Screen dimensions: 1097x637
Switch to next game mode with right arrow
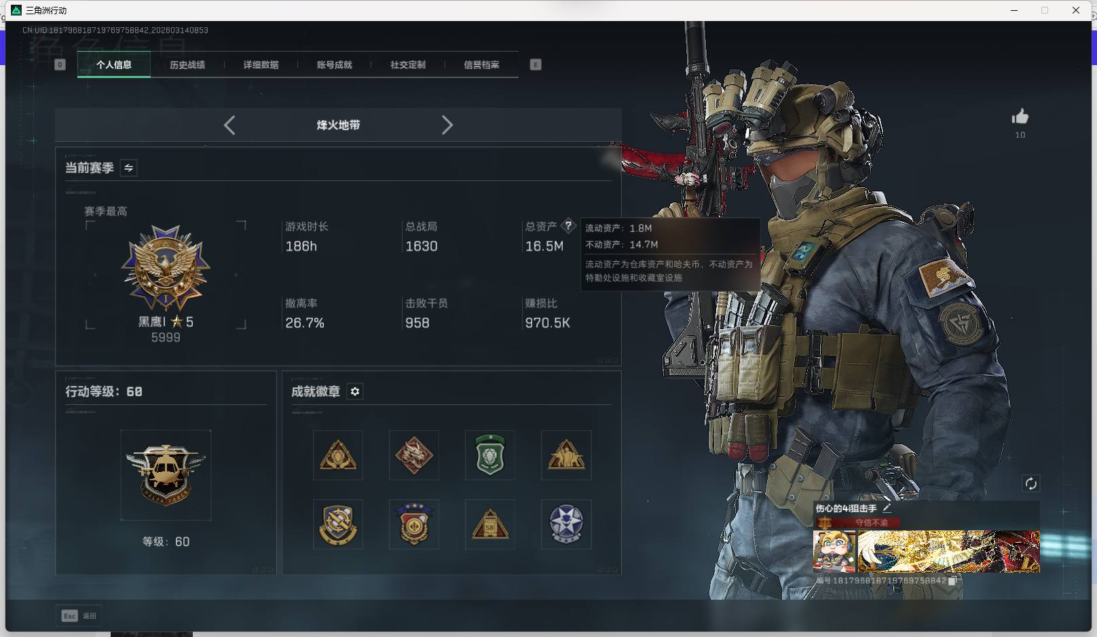point(447,125)
